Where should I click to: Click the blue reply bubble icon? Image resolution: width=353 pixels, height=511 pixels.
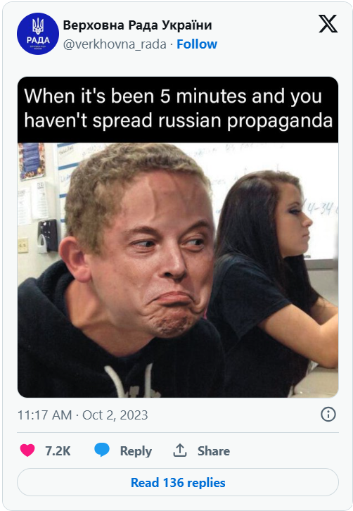click(x=102, y=450)
